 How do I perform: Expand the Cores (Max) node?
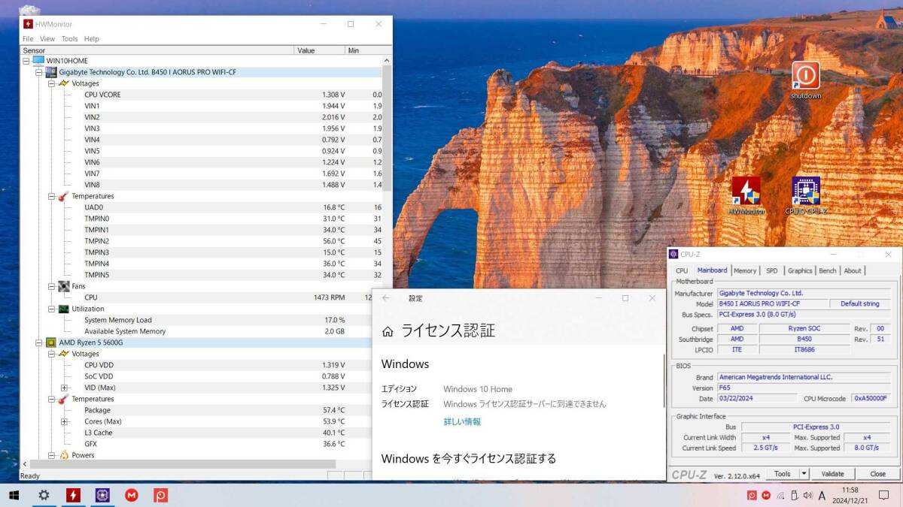[x=65, y=421]
